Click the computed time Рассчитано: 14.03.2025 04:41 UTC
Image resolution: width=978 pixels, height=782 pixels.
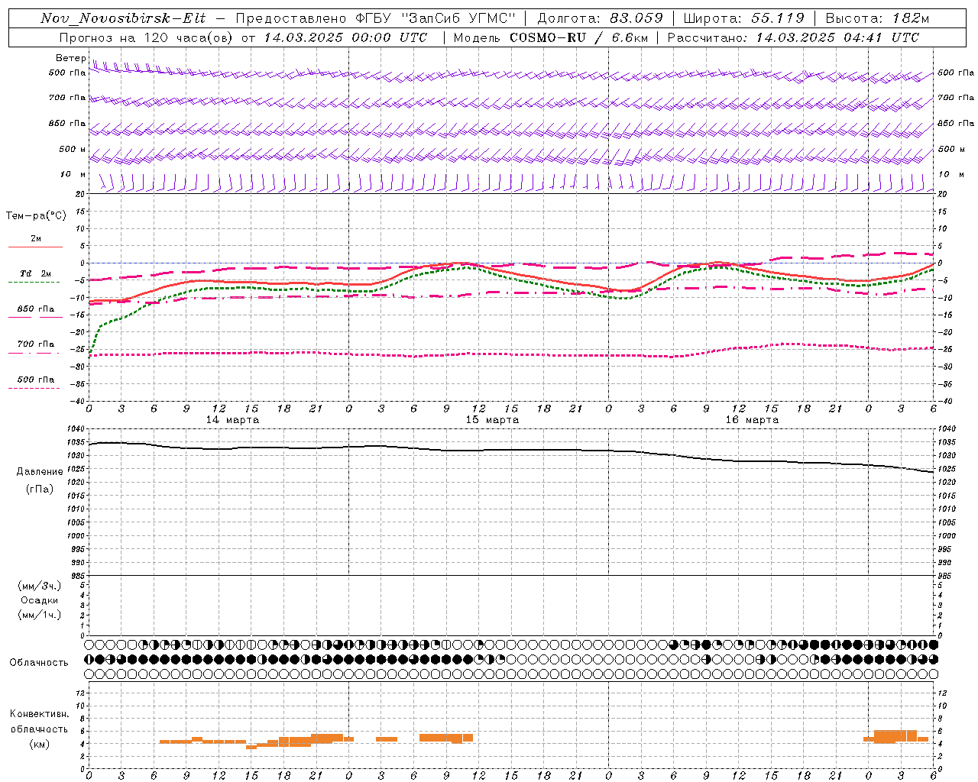click(793, 37)
